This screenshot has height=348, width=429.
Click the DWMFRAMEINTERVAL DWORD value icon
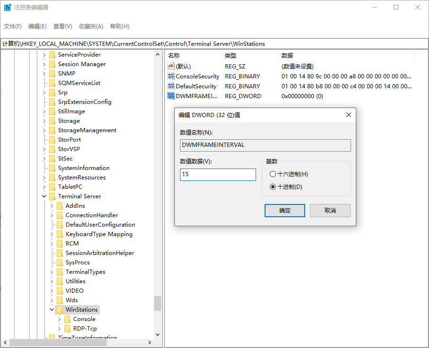click(x=171, y=96)
